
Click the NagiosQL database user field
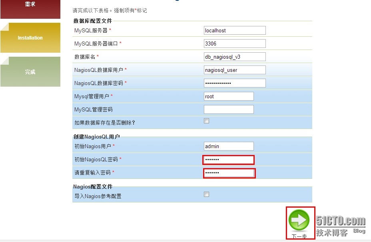235,70
